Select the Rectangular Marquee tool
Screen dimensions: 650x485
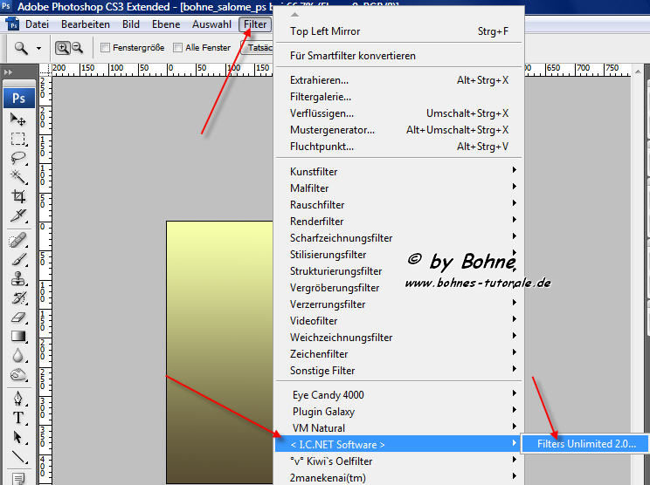(x=17, y=139)
